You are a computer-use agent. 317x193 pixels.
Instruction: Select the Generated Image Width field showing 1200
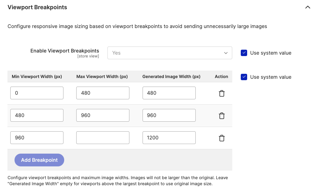[x=169, y=138]
